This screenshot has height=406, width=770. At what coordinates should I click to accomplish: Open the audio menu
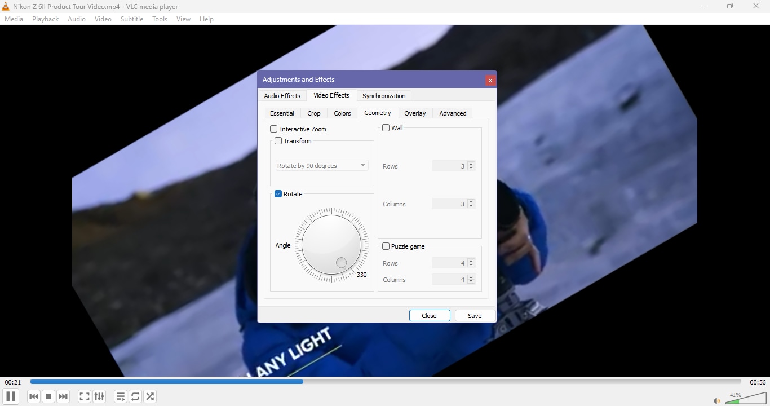[x=77, y=19]
